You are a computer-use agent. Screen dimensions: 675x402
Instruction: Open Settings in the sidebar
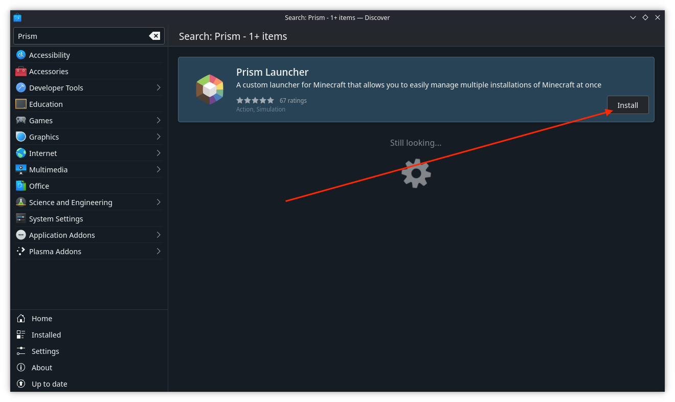(45, 351)
